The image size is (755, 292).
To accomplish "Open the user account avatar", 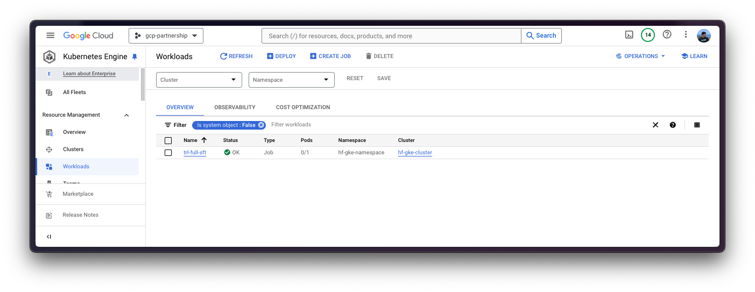I will coord(704,35).
